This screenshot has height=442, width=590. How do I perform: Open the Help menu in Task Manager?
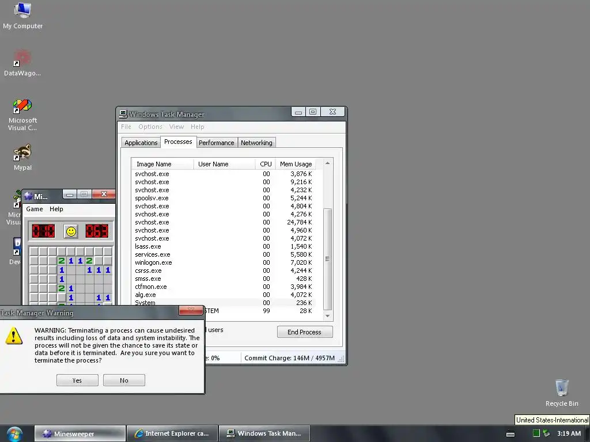point(197,127)
